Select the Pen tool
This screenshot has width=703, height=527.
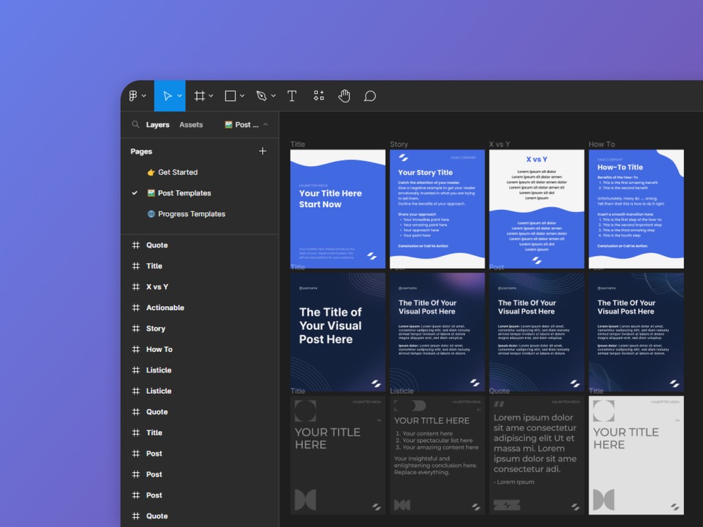262,95
